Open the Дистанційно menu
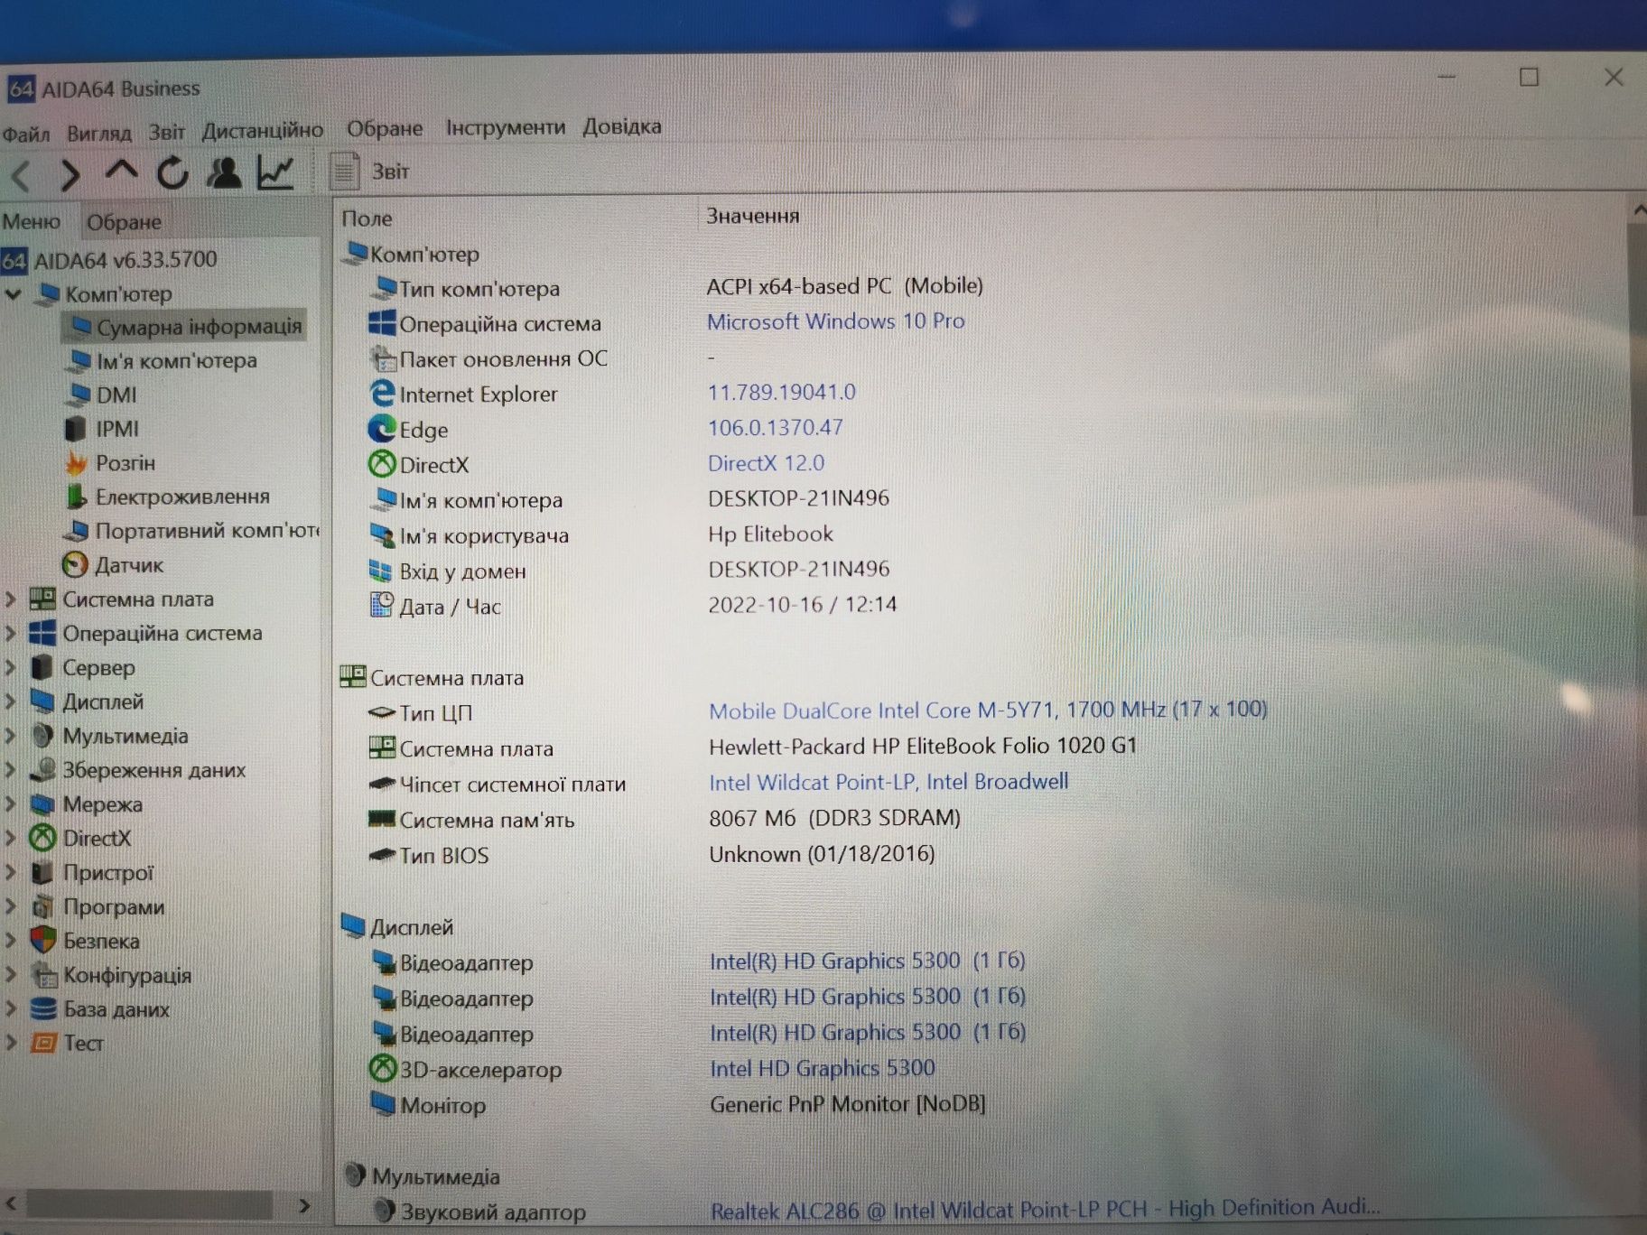The width and height of the screenshot is (1647, 1235). point(262,130)
